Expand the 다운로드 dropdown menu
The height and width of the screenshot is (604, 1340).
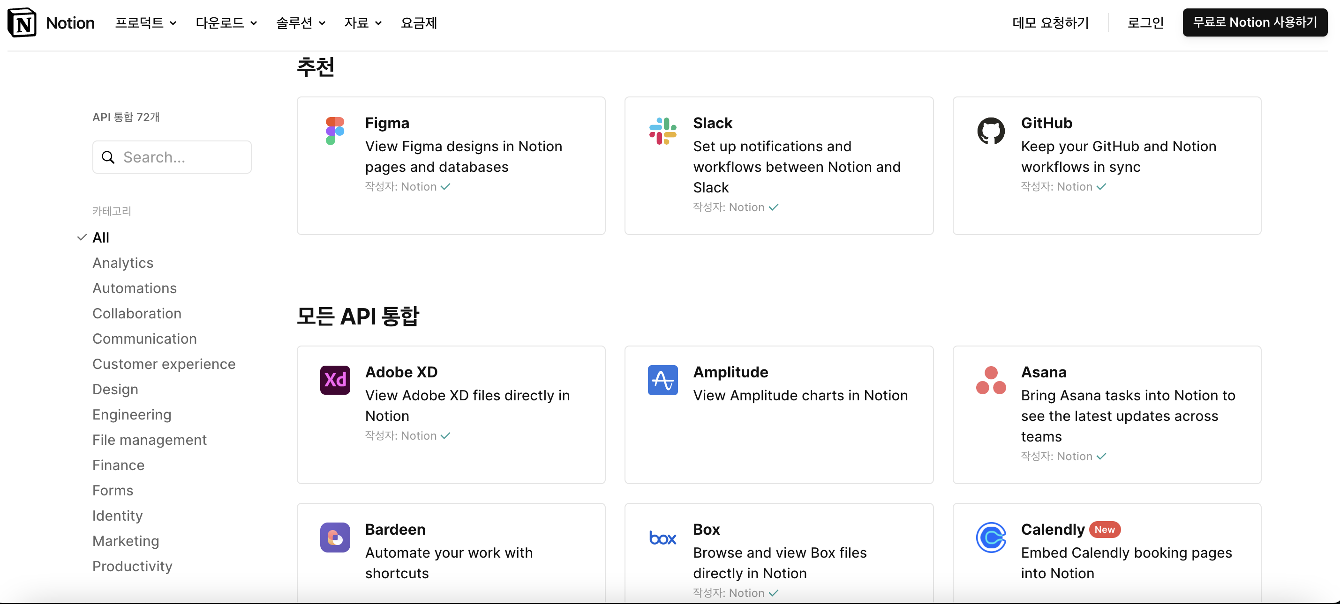[226, 23]
